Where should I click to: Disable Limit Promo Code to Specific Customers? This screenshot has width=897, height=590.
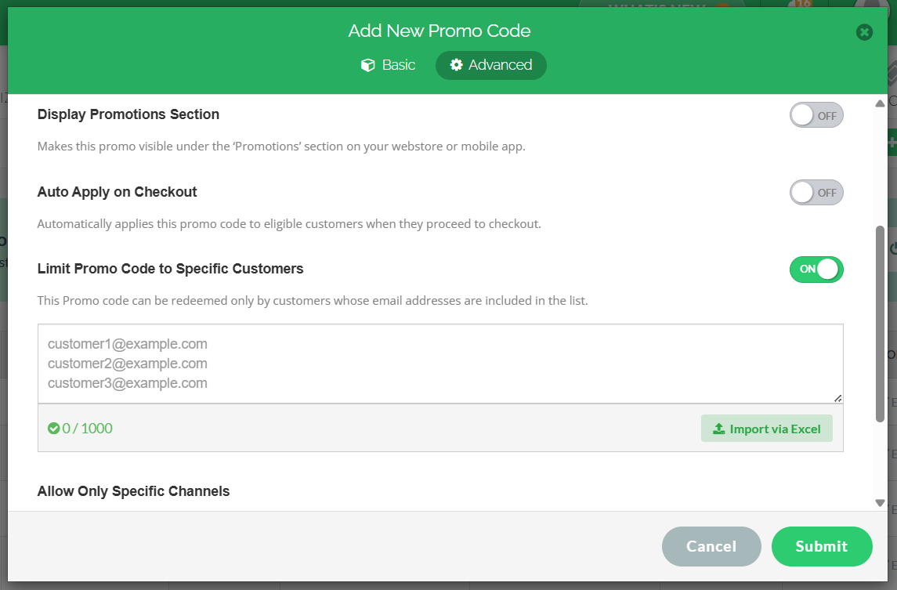(816, 269)
